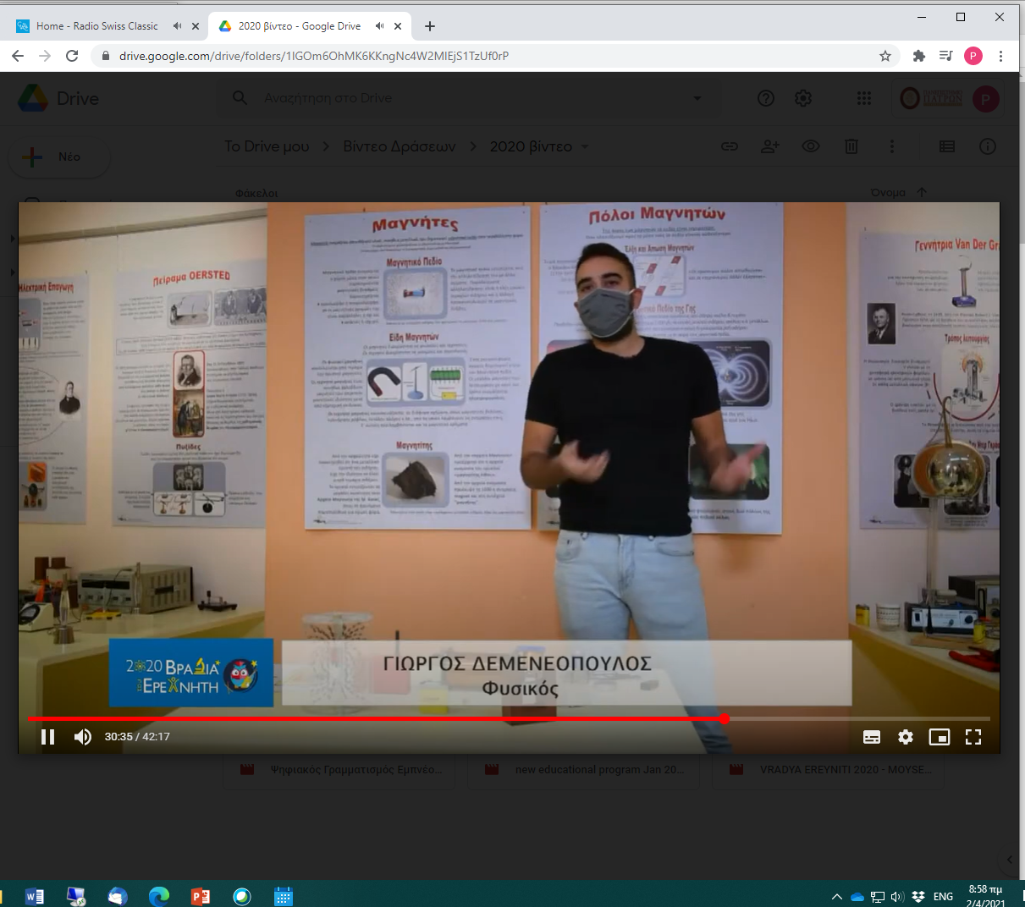Open the Ψηφιακός Γραμματισμός video file

[338, 770]
